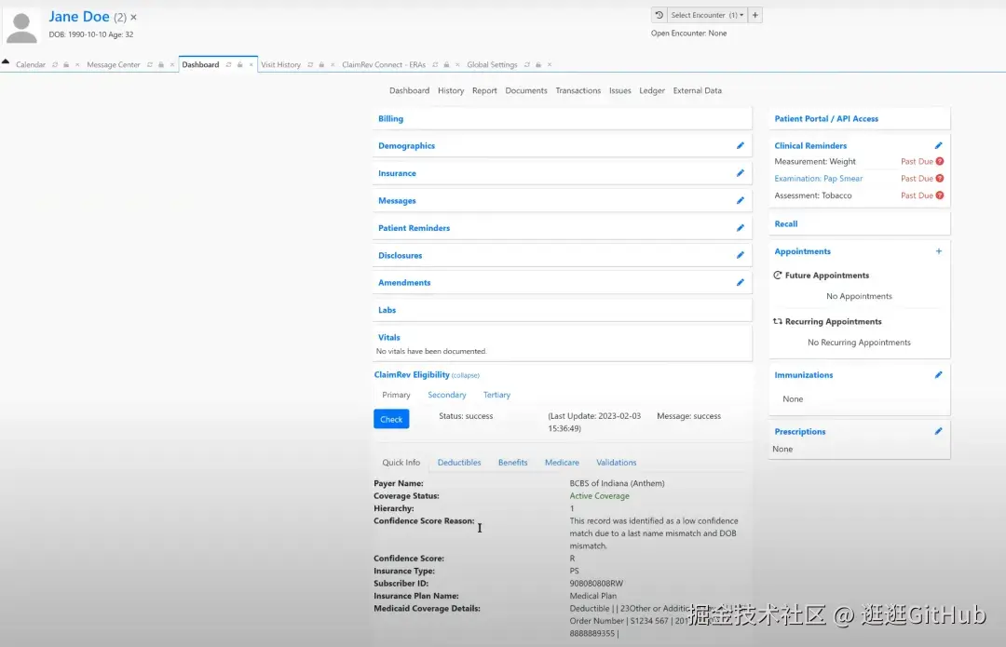1006x647 pixels.
Task: Lock the ClaimRev Connect - ERAs tab
Action: tap(446, 65)
